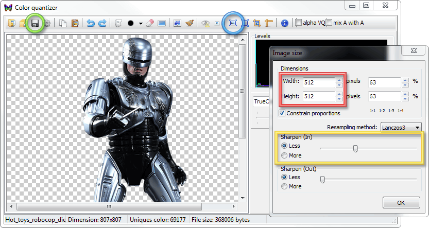The image size is (429, 228).
Task: Select More under Sharpen (Out)
Action: click(284, 186)
